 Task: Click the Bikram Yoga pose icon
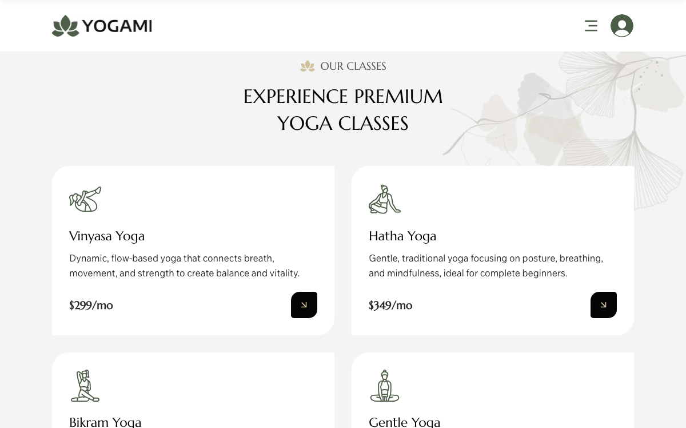[85, 386]
